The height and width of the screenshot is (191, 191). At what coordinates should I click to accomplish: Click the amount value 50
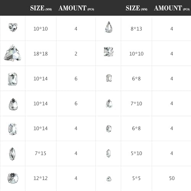click(172, 178)
